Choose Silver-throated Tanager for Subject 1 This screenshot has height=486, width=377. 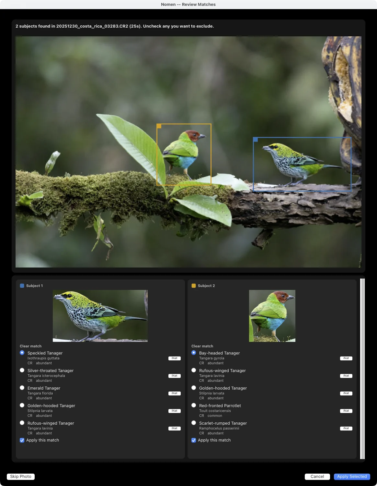[x=22, y=370]
